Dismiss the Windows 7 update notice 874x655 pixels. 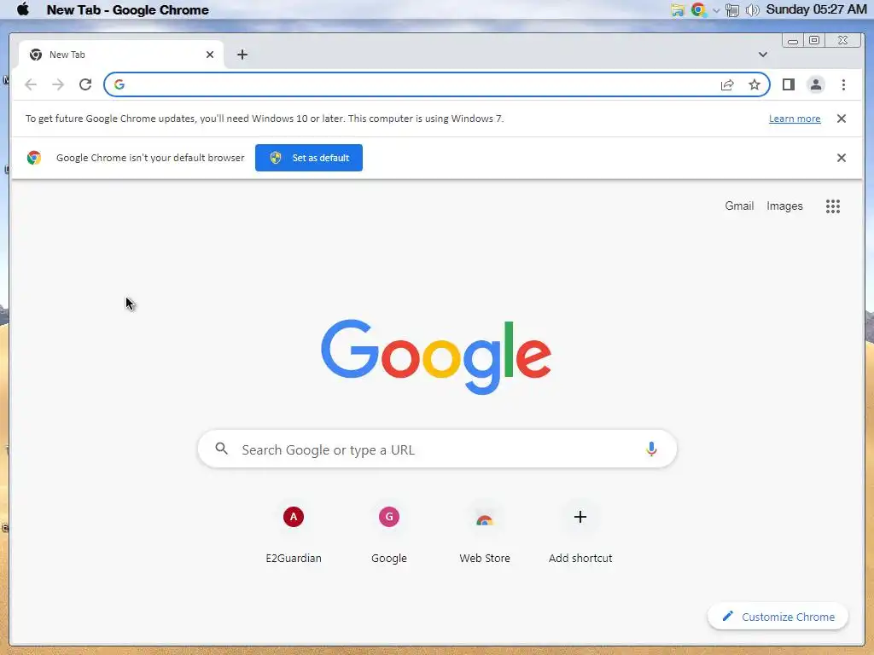coord(842,119)
